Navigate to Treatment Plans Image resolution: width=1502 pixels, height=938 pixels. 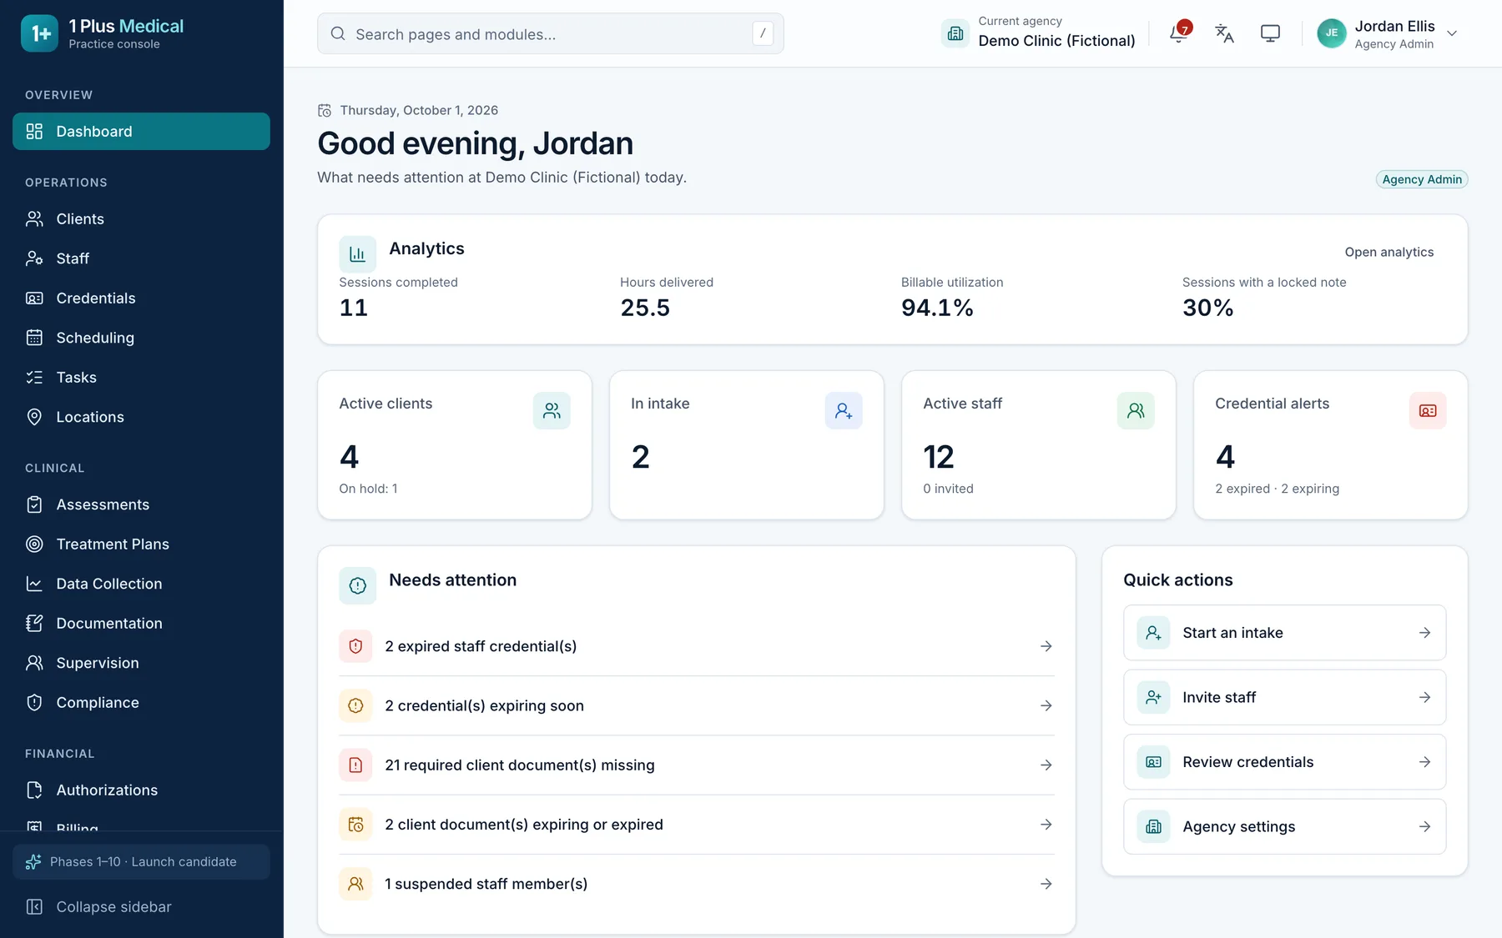[142, 544]
